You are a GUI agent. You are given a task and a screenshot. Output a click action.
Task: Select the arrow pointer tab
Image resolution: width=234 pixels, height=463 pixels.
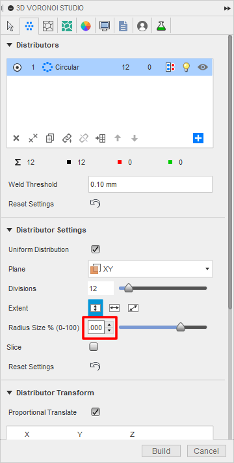[10, 26]
